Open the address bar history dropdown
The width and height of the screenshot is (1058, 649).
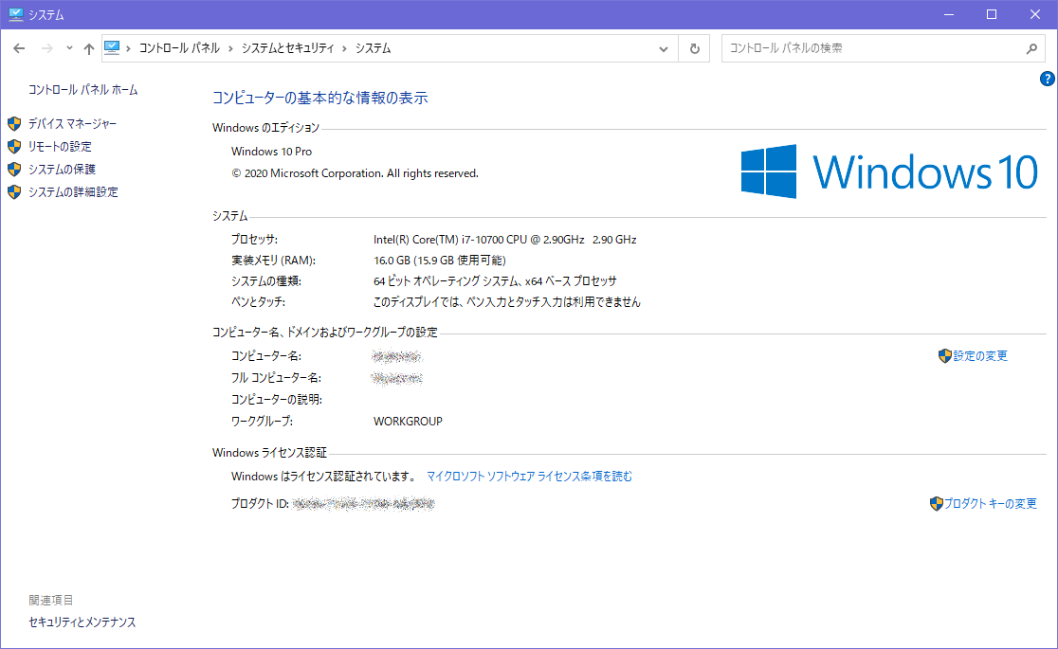(664, 48)
